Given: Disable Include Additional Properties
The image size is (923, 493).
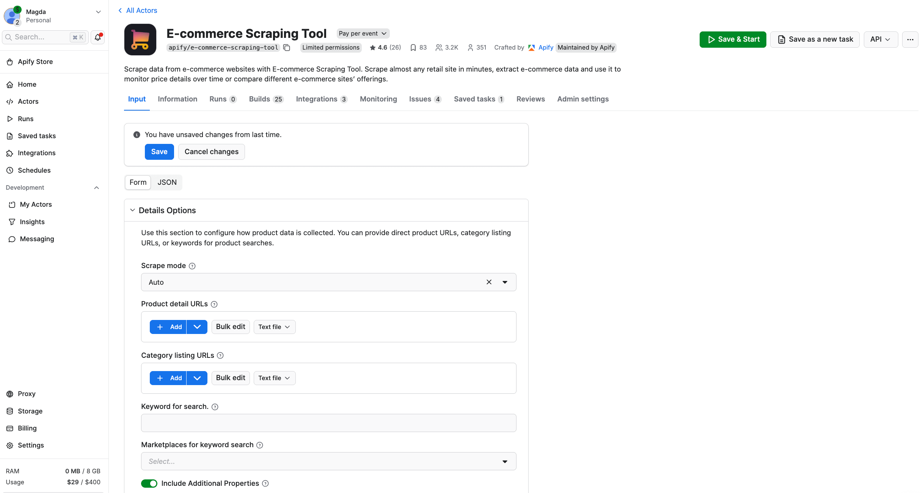Looking at the screenshot, I should click(149, 483).
